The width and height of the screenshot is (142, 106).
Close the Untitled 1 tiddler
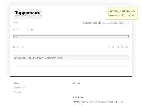click(126, 47)
